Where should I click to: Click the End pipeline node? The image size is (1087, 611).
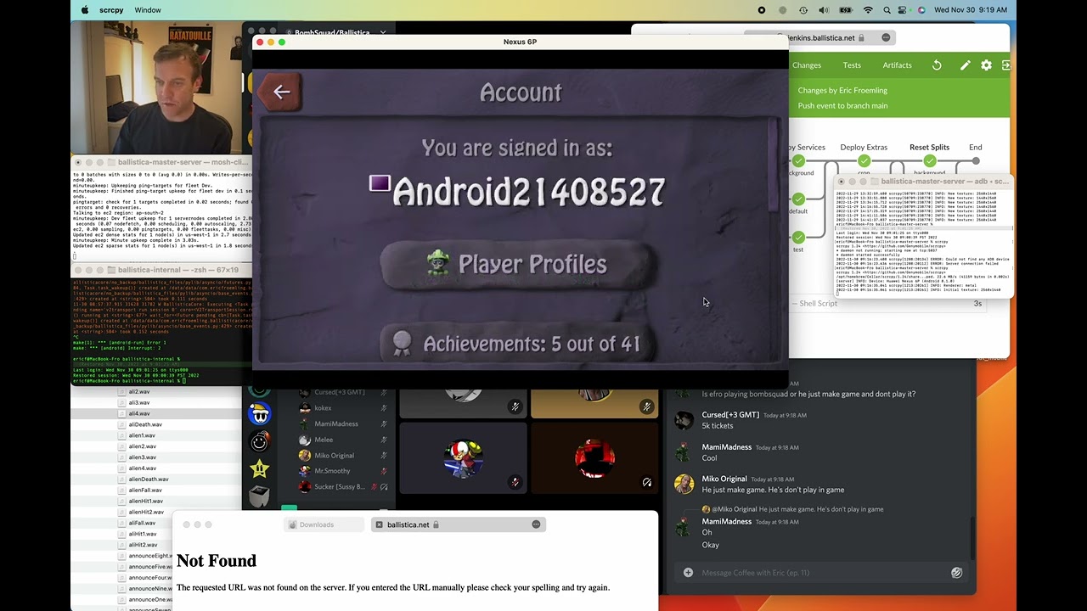click(x=976, y=160)
